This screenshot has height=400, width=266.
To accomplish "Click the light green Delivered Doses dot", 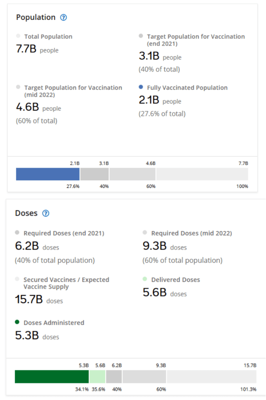I will (x=145, y=279).
